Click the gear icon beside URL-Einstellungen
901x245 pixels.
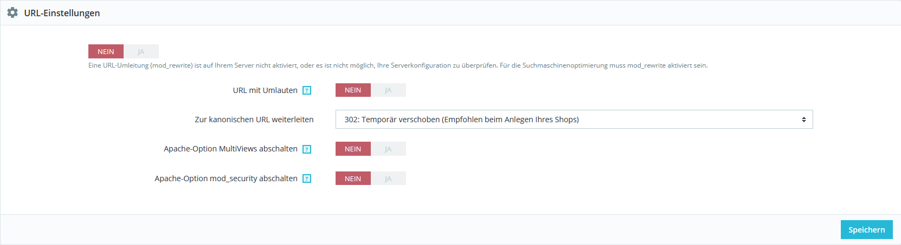pyautogui.click(x=12, y=12)
